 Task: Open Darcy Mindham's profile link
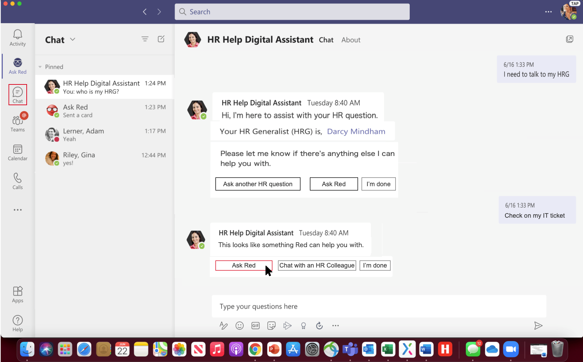point(356,132)
